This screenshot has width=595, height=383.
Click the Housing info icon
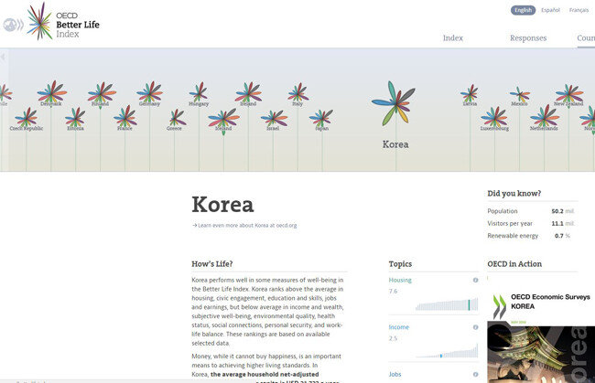point(475,280)
